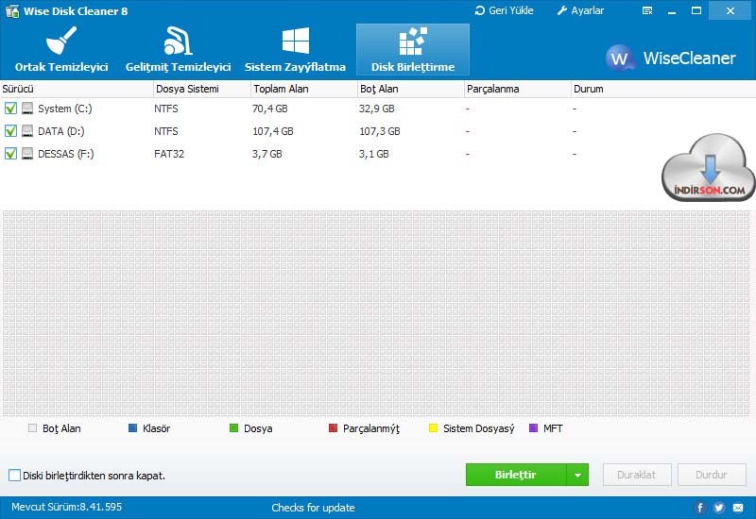Click the 32,9 GB free space cell
The height and width of the screenshot is (519, 756).
coord(376,109)
